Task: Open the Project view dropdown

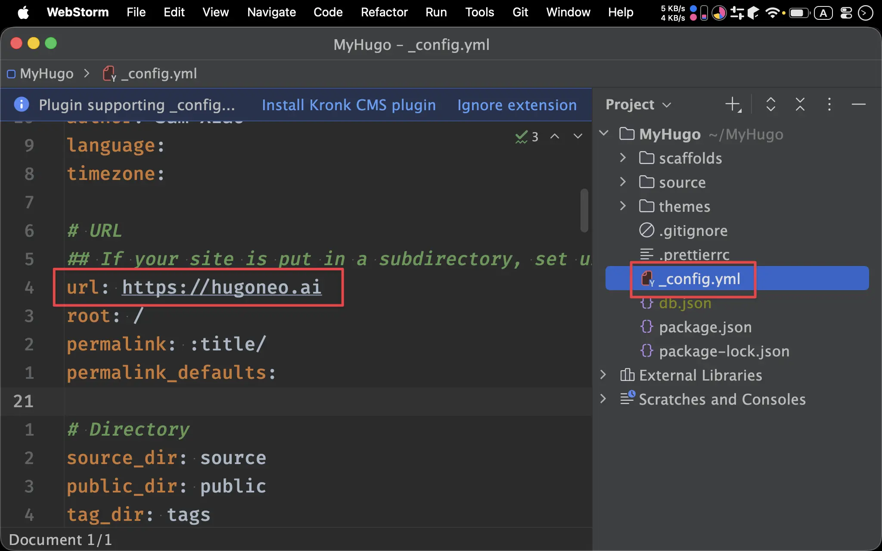Action: 638,105
